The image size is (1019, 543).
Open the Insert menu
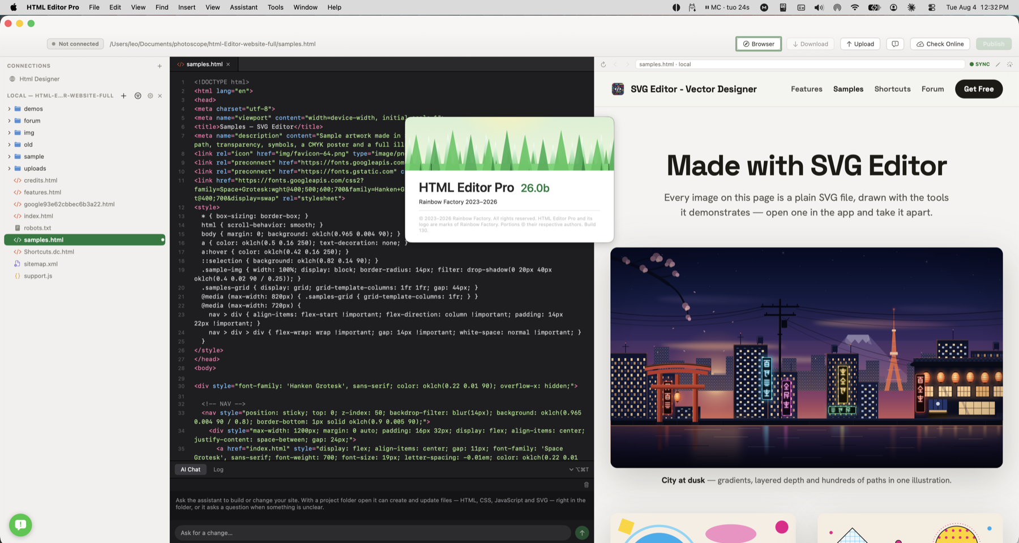[186, 7]
